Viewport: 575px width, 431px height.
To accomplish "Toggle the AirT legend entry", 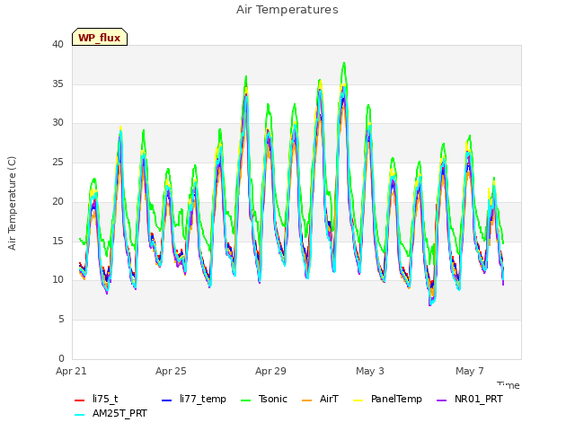I will 320,399.
